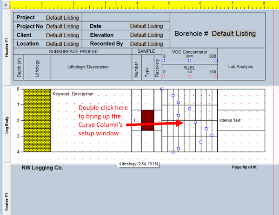Select the dark red sample type block
279x215 pixels.
point(147,120)
